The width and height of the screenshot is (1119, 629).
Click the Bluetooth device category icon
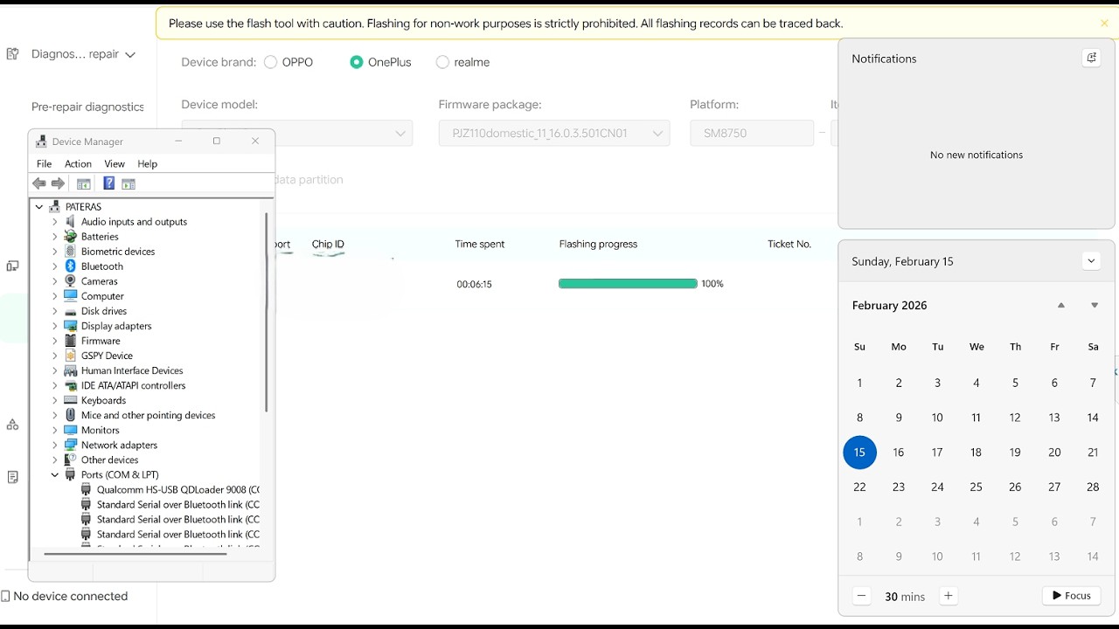(71, 266)
